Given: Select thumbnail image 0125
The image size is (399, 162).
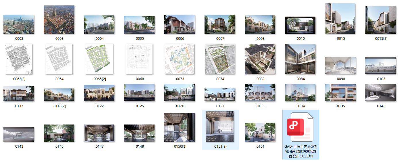Looking at the screenshot, I should pos(139,93).
